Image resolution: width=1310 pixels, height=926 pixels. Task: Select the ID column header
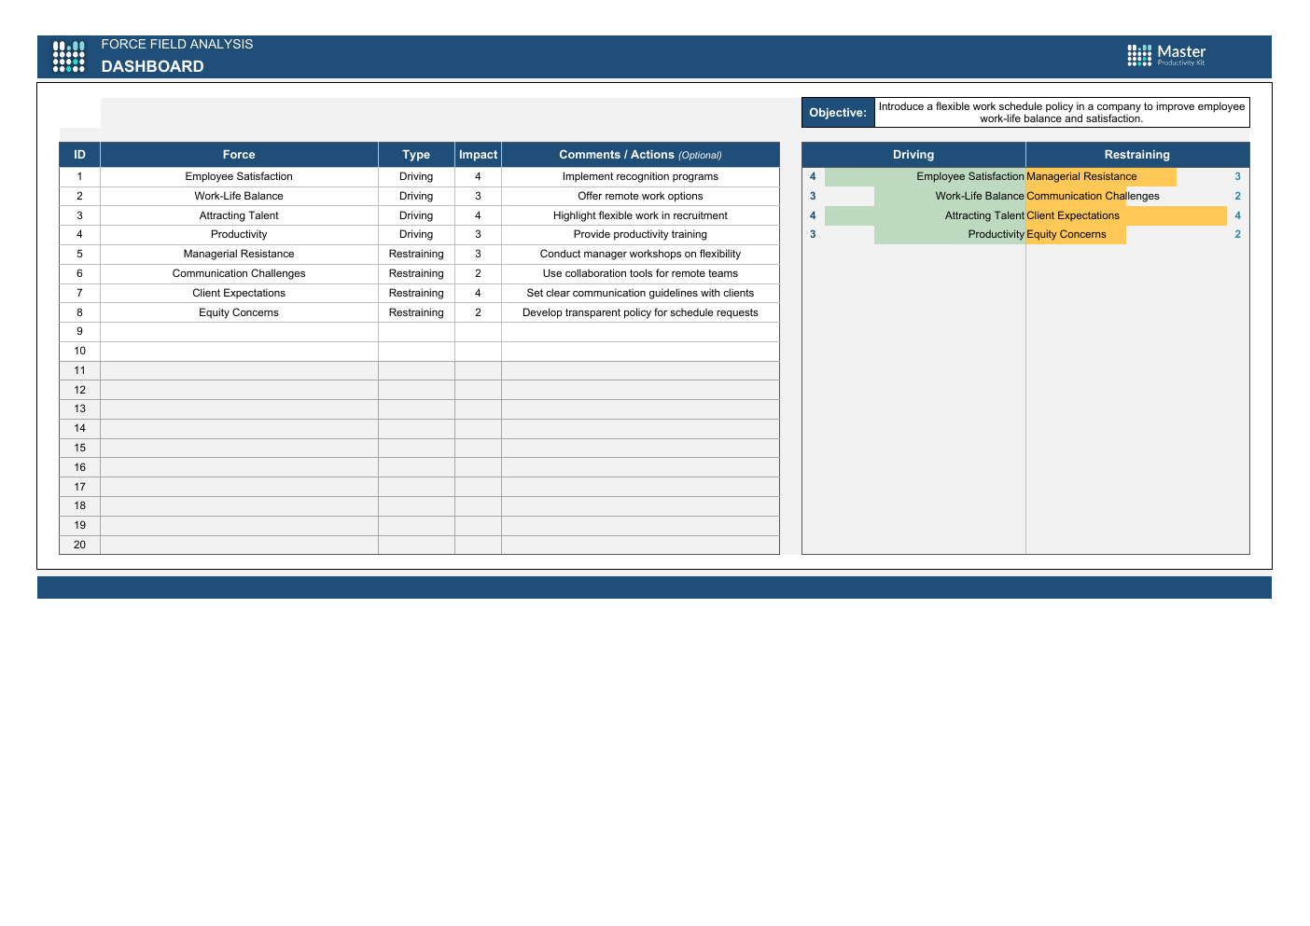(80, 155)
